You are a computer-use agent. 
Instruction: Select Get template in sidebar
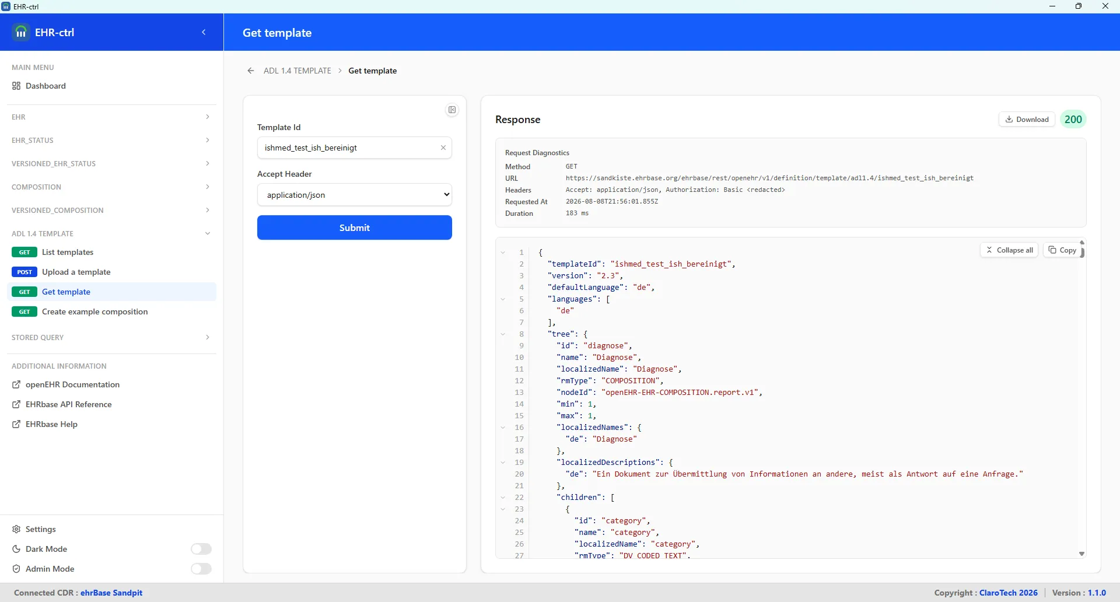111,292
